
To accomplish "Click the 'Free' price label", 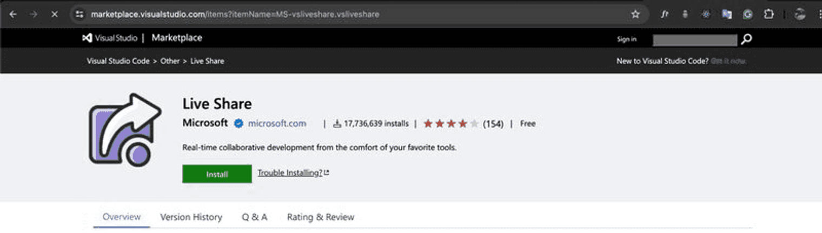I will (x=528, y=124).
